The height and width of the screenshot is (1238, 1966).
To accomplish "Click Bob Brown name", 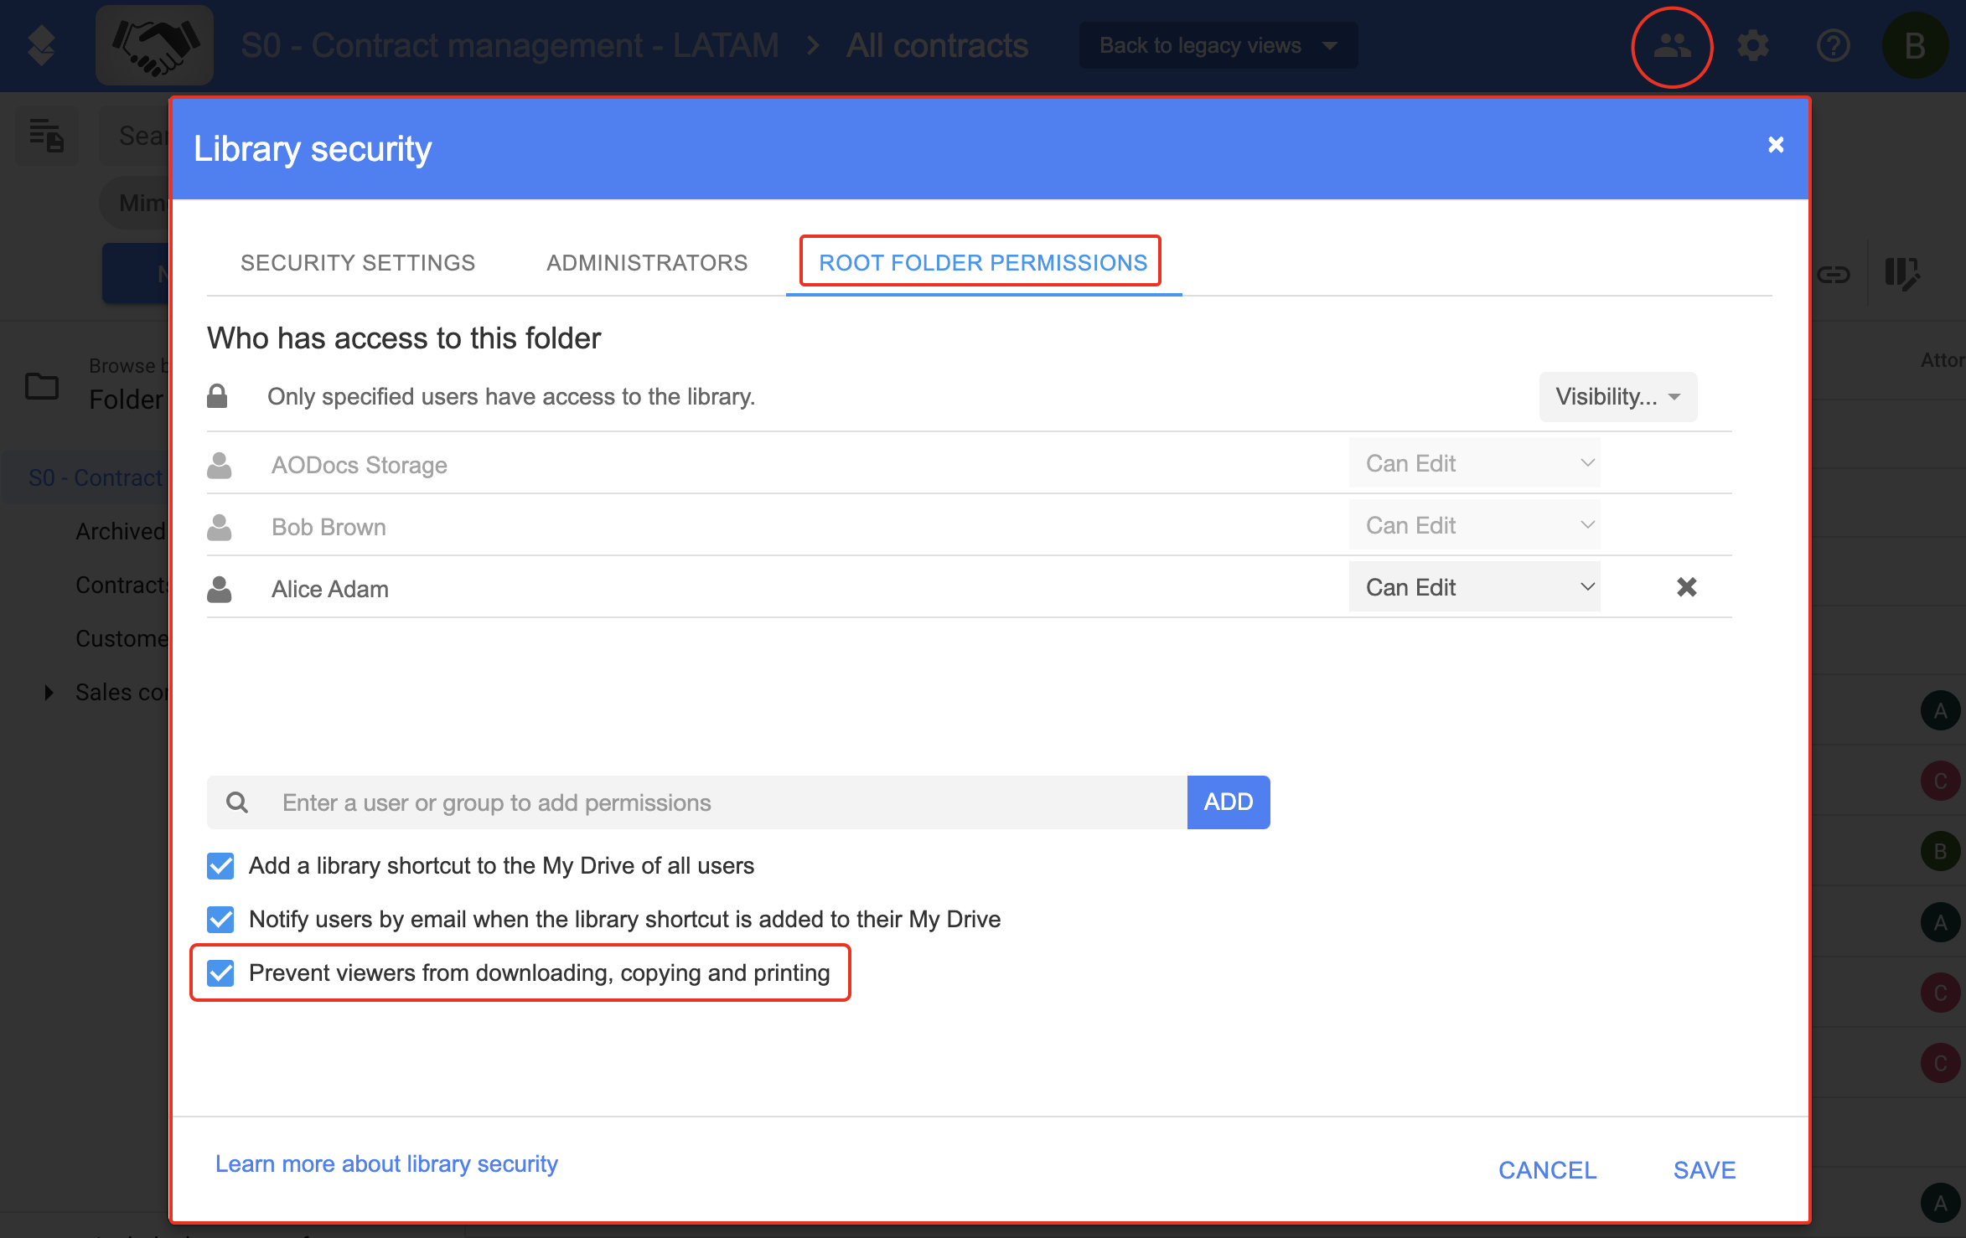I will (x=329, y=527).
